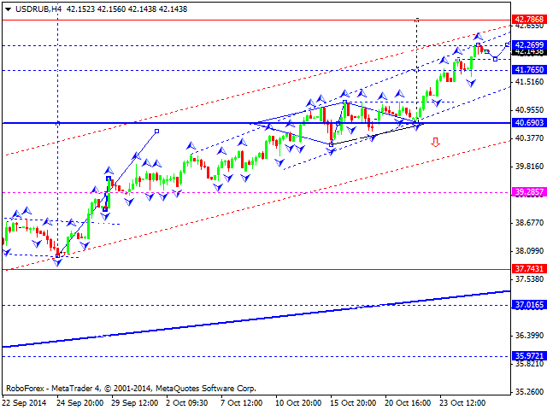Click the current price marker 42.1438 on axis

coord(529,51)
